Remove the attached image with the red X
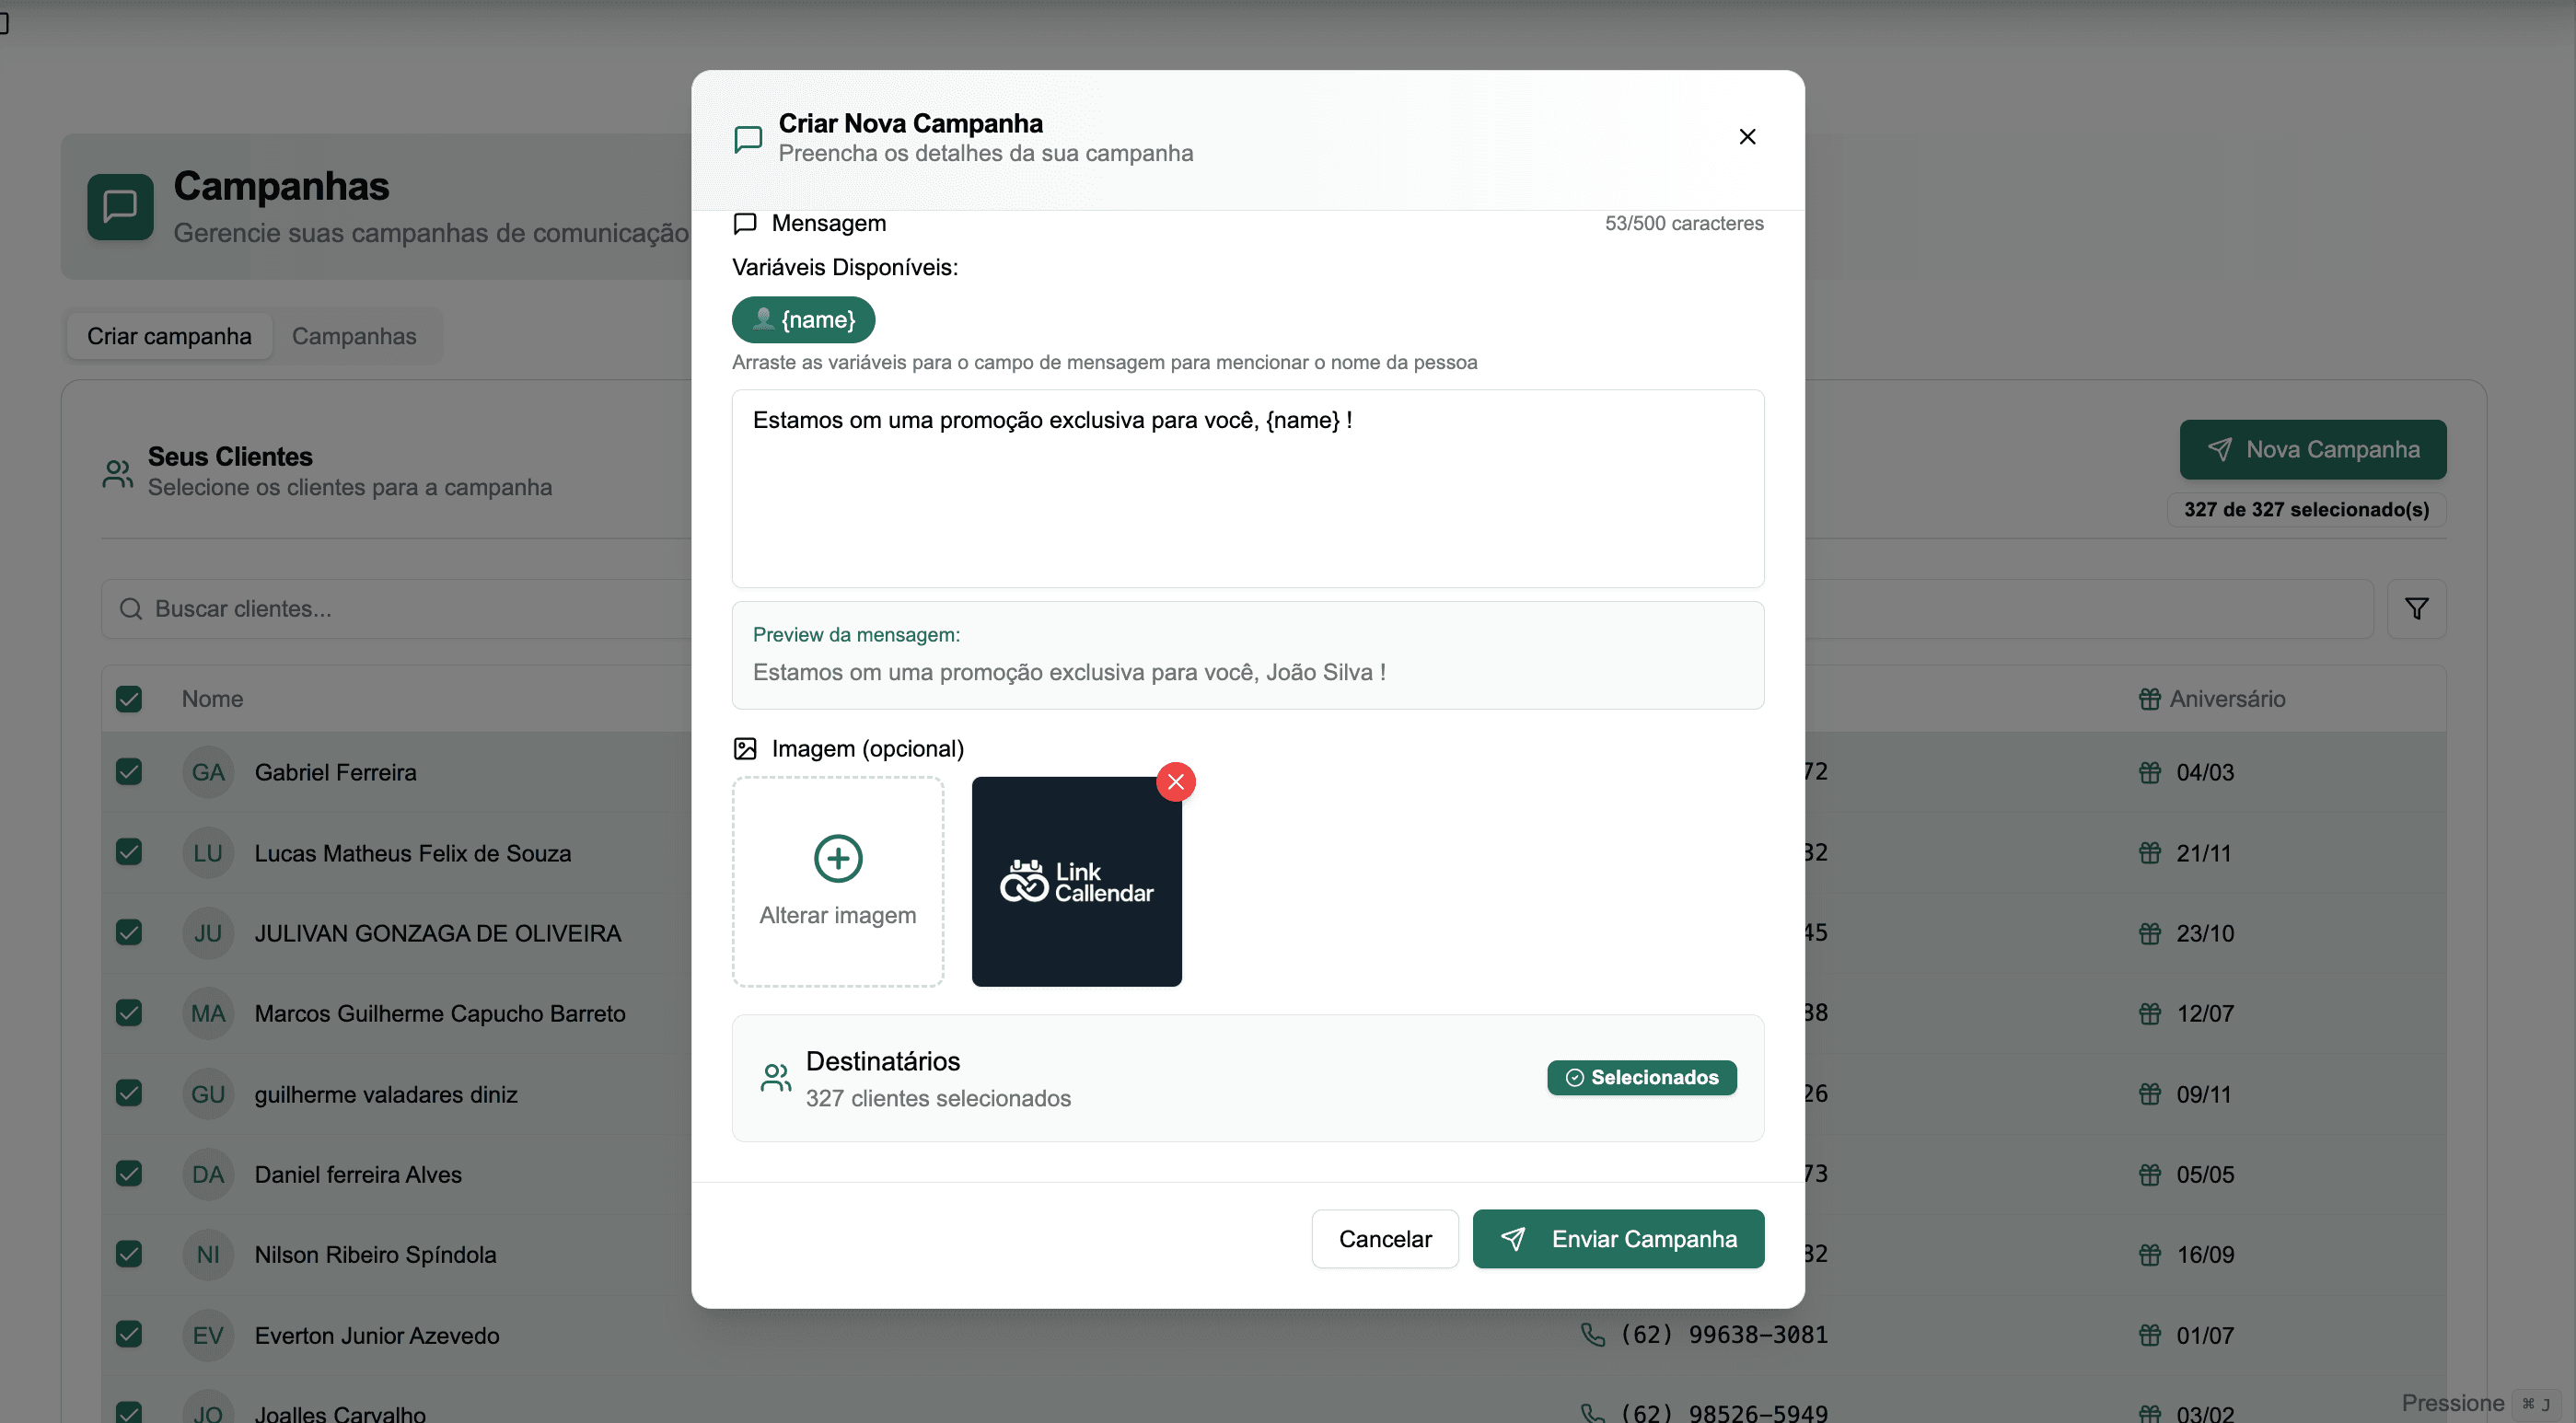 (1175, 782)
